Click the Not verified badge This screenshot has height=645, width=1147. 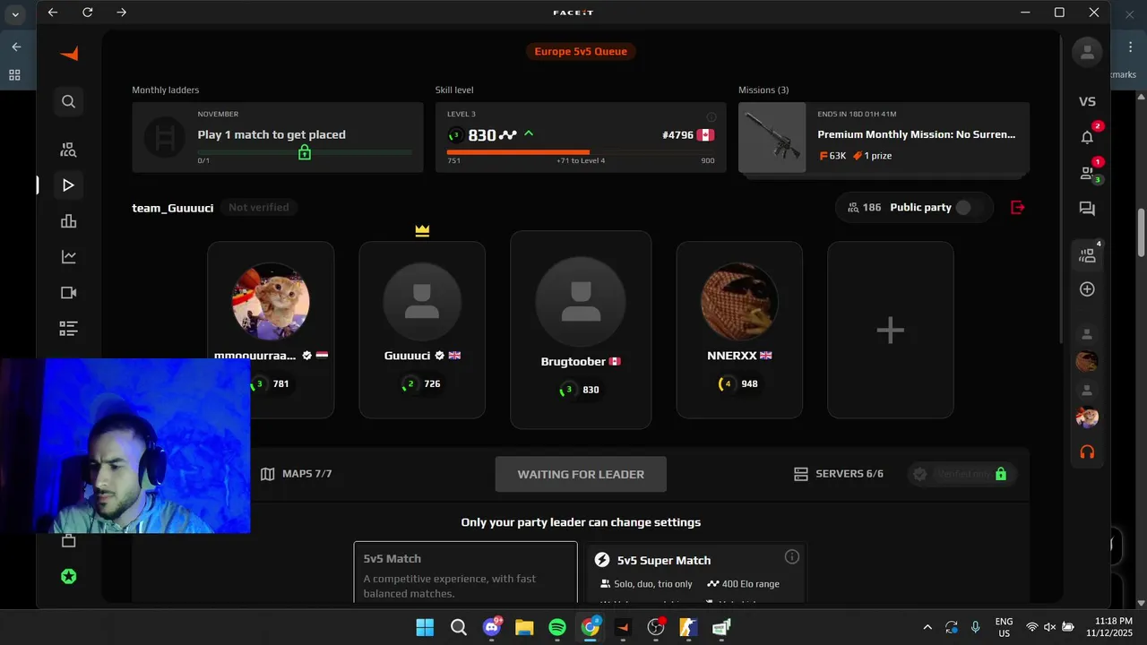click(x=258, y=207)
